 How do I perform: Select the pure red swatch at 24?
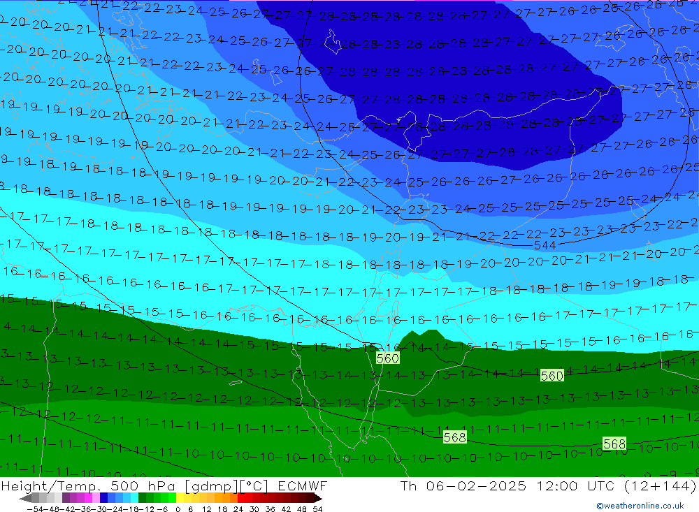[241, 498]
